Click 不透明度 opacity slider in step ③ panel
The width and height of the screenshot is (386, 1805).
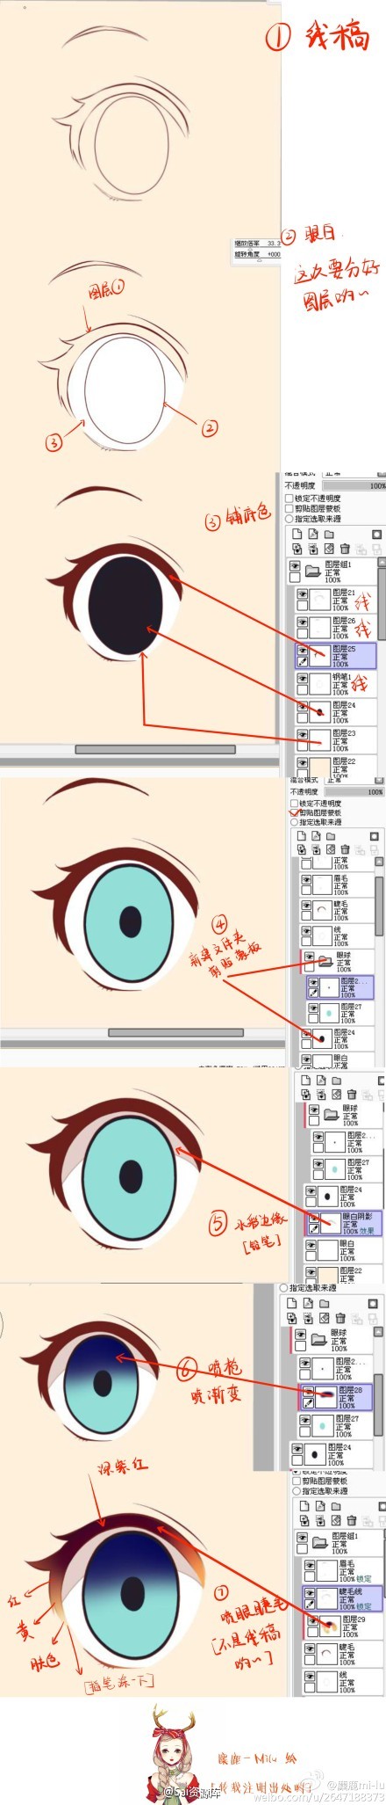pos(354,485)
